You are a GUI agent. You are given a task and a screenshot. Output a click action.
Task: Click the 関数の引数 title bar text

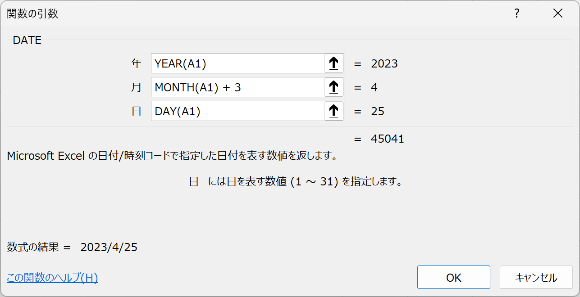32,14
